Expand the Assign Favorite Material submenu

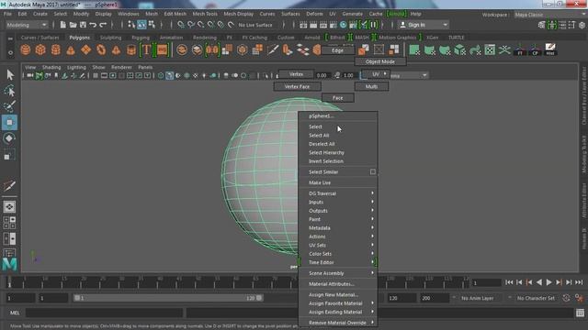coord(338,303)
